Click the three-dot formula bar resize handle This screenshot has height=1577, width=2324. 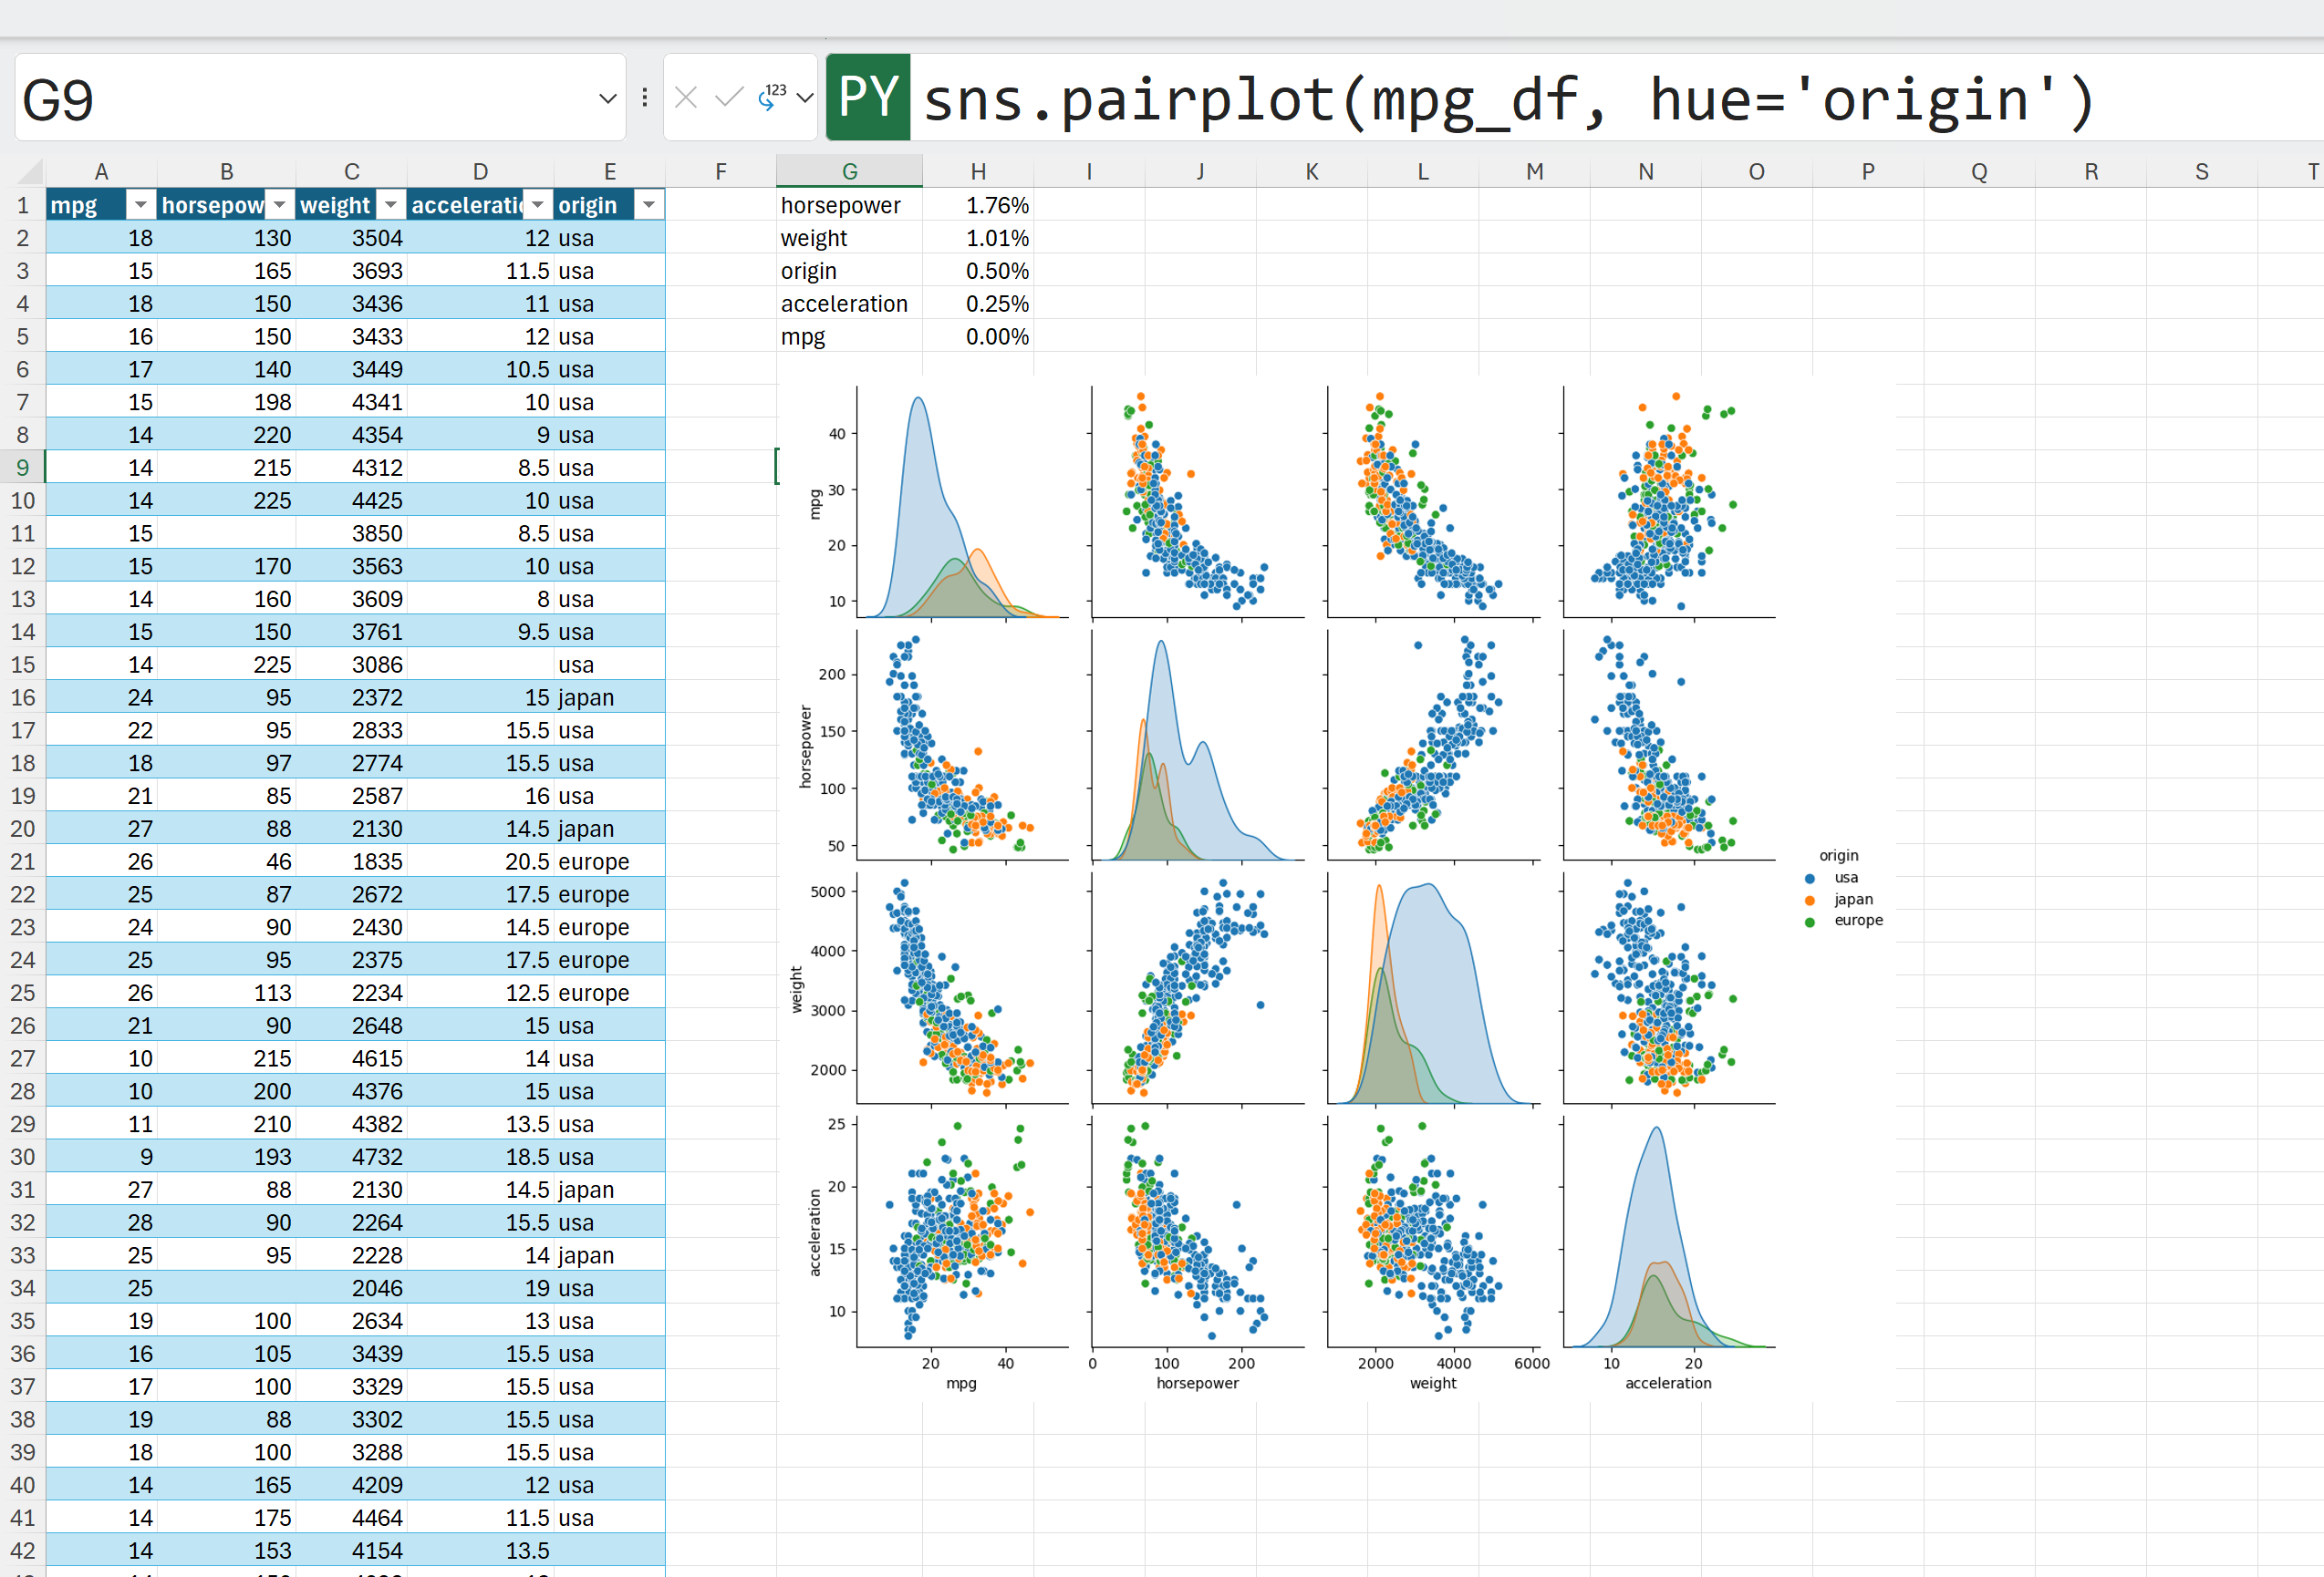pos(645,98)
